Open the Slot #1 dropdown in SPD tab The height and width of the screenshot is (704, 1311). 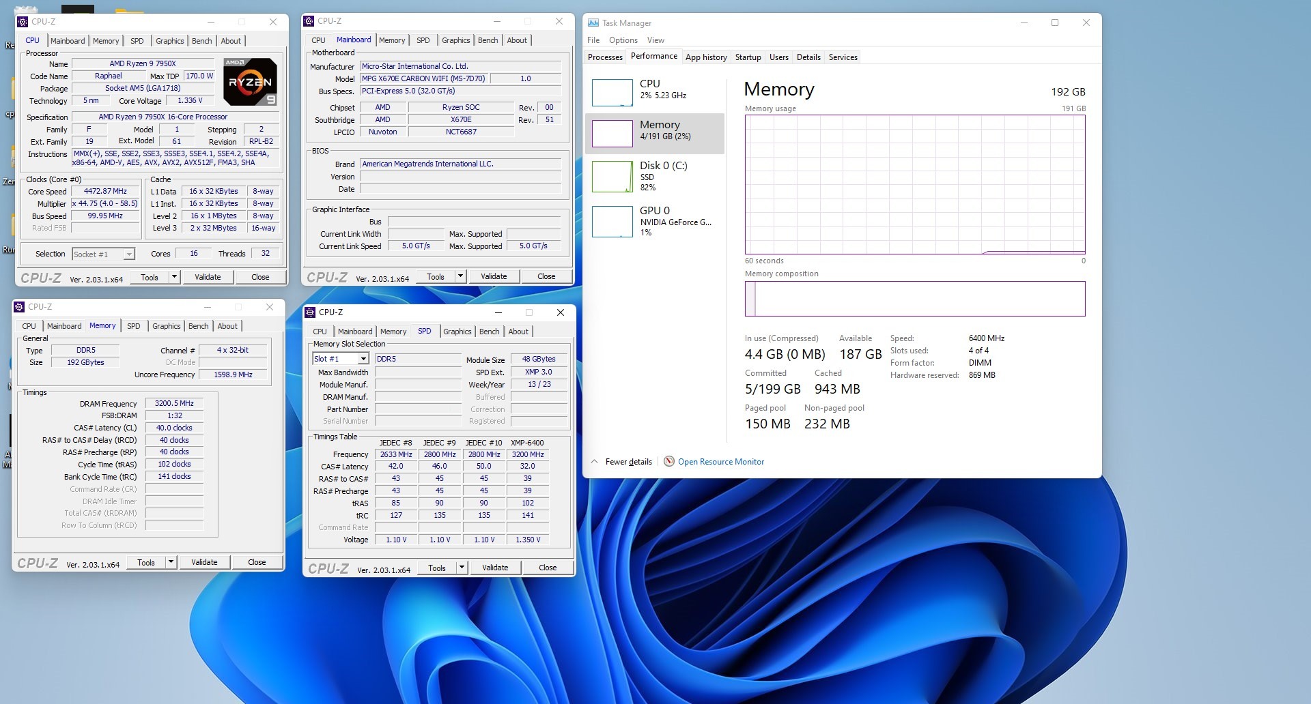(362, 358)
